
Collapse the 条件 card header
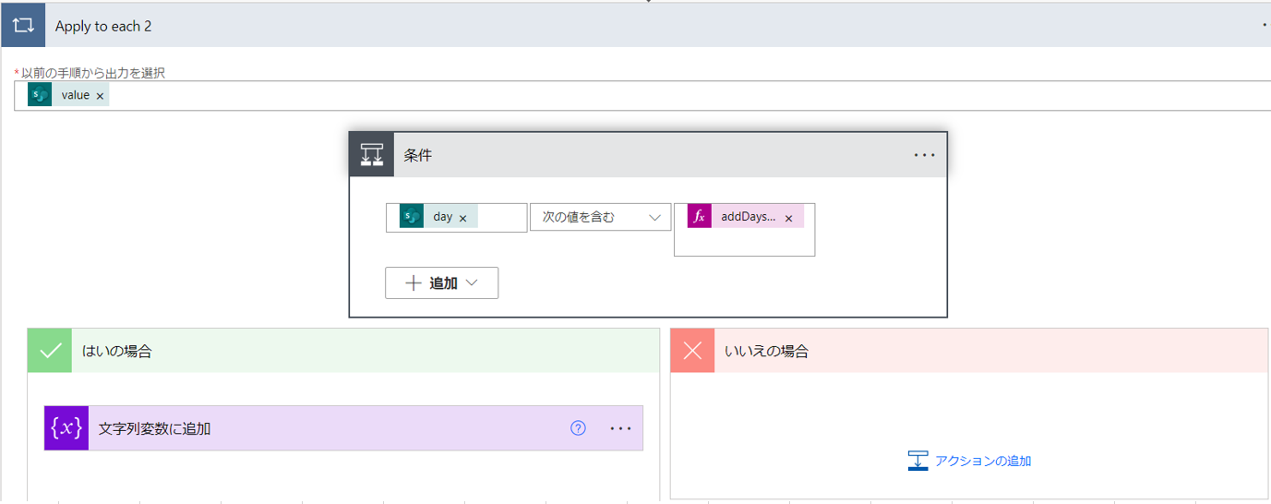tap(648, 155)
